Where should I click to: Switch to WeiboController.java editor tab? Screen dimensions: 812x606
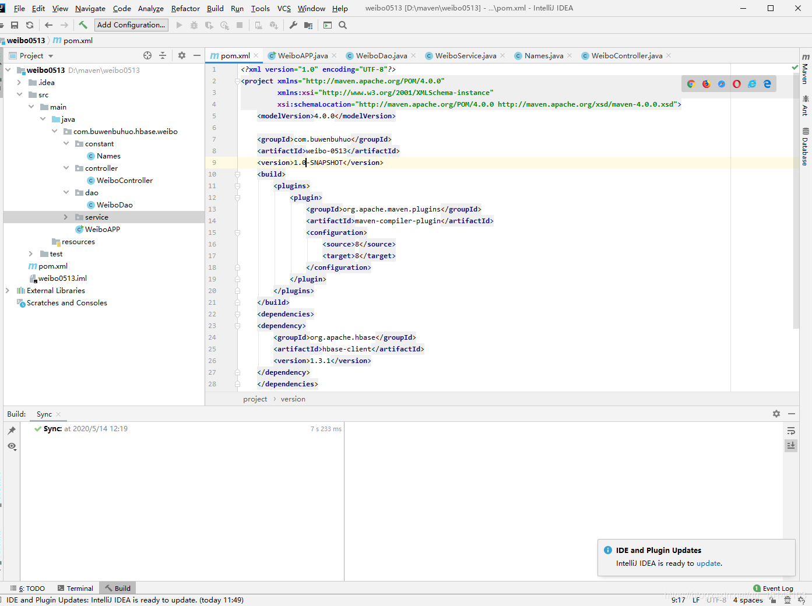click(627, 55)
